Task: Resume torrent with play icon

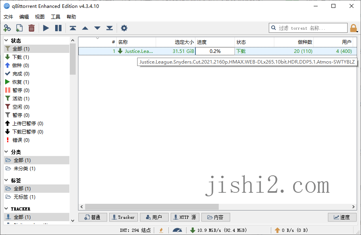Action: coord(46,28)
